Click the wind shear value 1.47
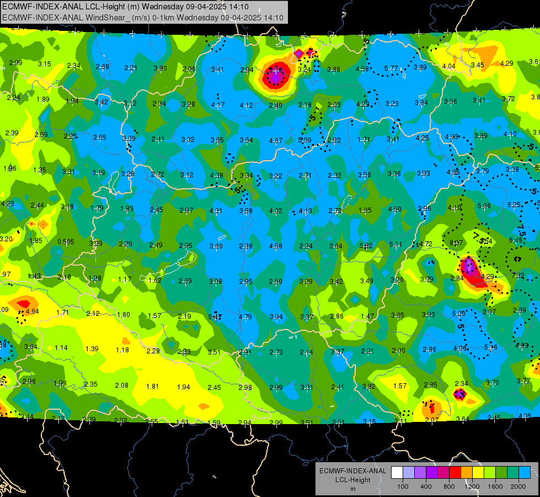This screenshot has width=540, height=497. 367,316
